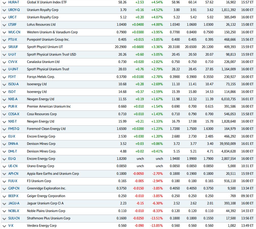Select Urano Energy Corp name
The height and width of the screenshot is (229, 256).
pos(40,166)
